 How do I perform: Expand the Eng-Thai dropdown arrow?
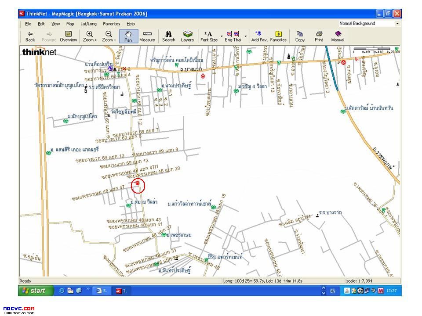(246, 36)
